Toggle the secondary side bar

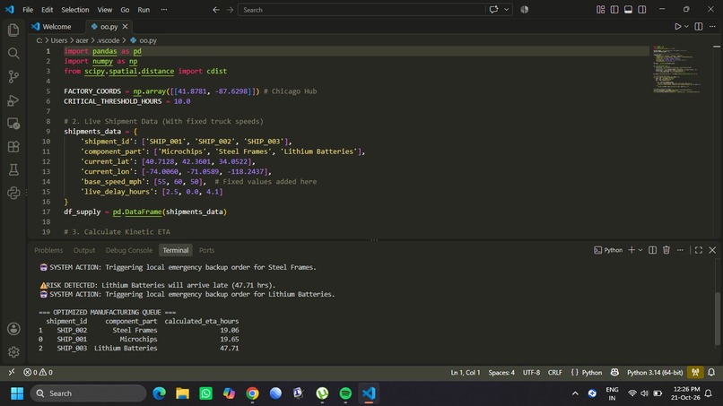[x=642, y=10]
